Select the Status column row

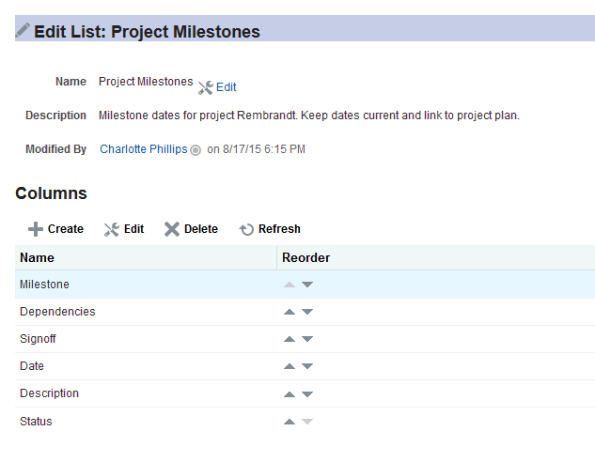tap(36, 422)
